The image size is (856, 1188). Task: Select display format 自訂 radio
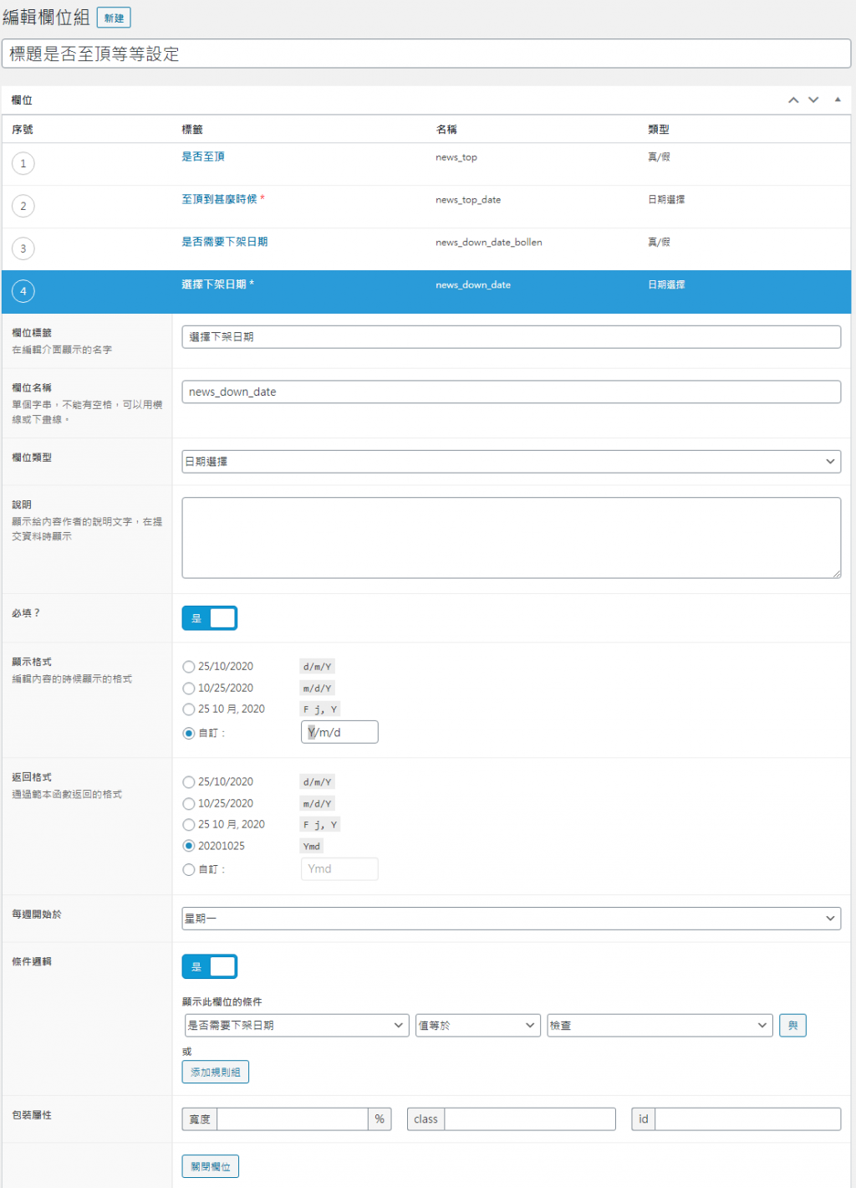pos(189,733)
